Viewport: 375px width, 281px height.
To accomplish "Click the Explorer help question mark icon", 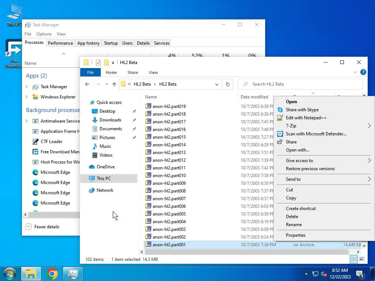I will click(363, 72).
